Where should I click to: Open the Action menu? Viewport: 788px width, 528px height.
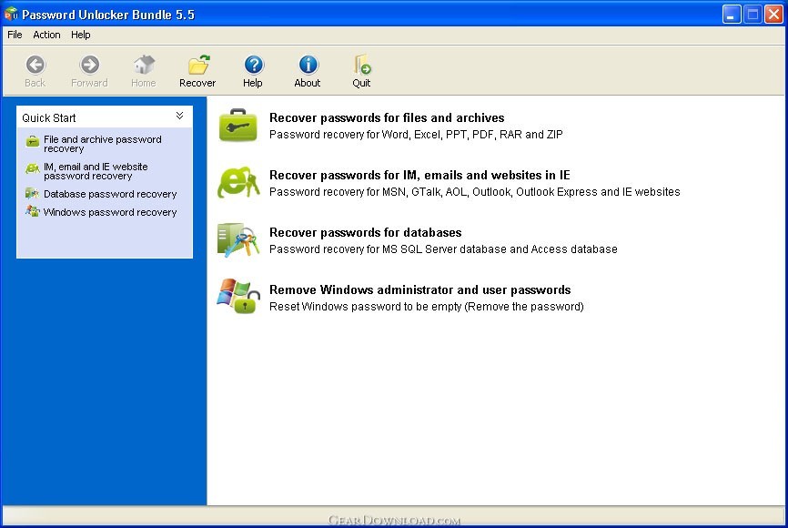coord(46,35)
